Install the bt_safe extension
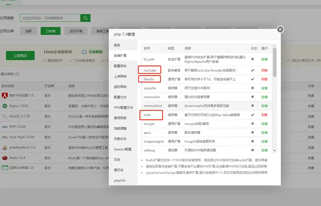The width and height of the screenshot is (321, 206). click(x=264, y=59)
